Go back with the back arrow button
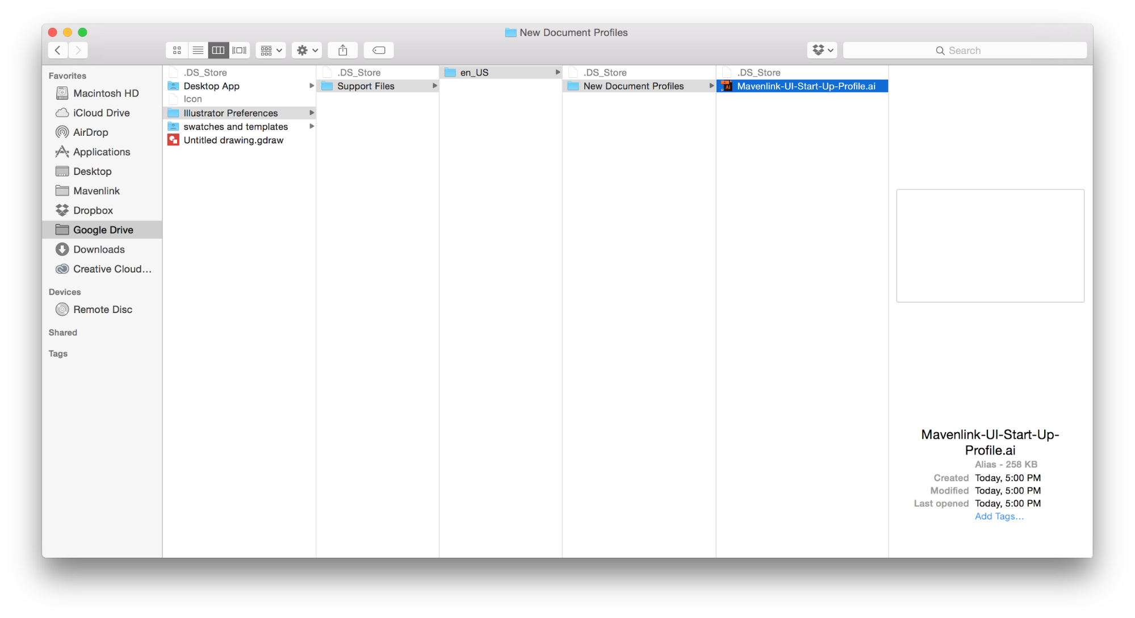The width and height of the screenshot is (1135, 618). click(x=58, y=51)
